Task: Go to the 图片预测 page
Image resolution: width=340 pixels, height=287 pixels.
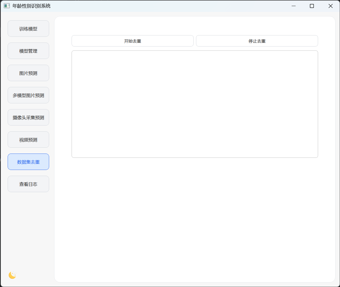Action: click(28, 73)
